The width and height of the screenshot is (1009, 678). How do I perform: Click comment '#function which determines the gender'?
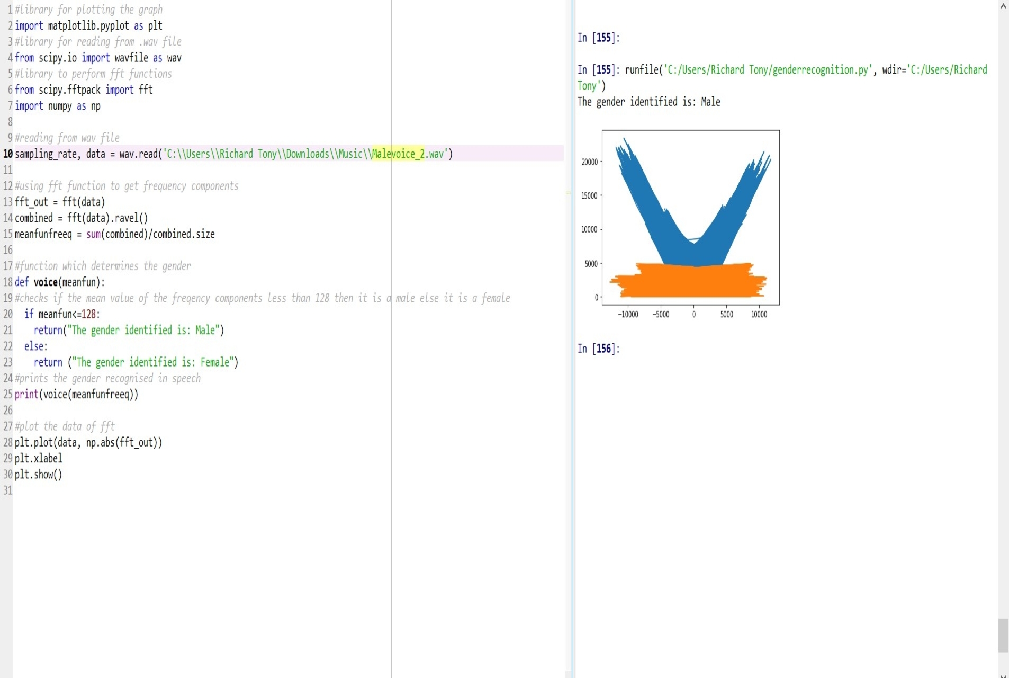pyautogui.click(x=103, y=266)
